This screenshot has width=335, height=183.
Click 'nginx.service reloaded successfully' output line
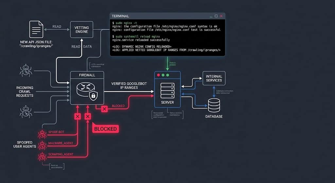point(141,40)
